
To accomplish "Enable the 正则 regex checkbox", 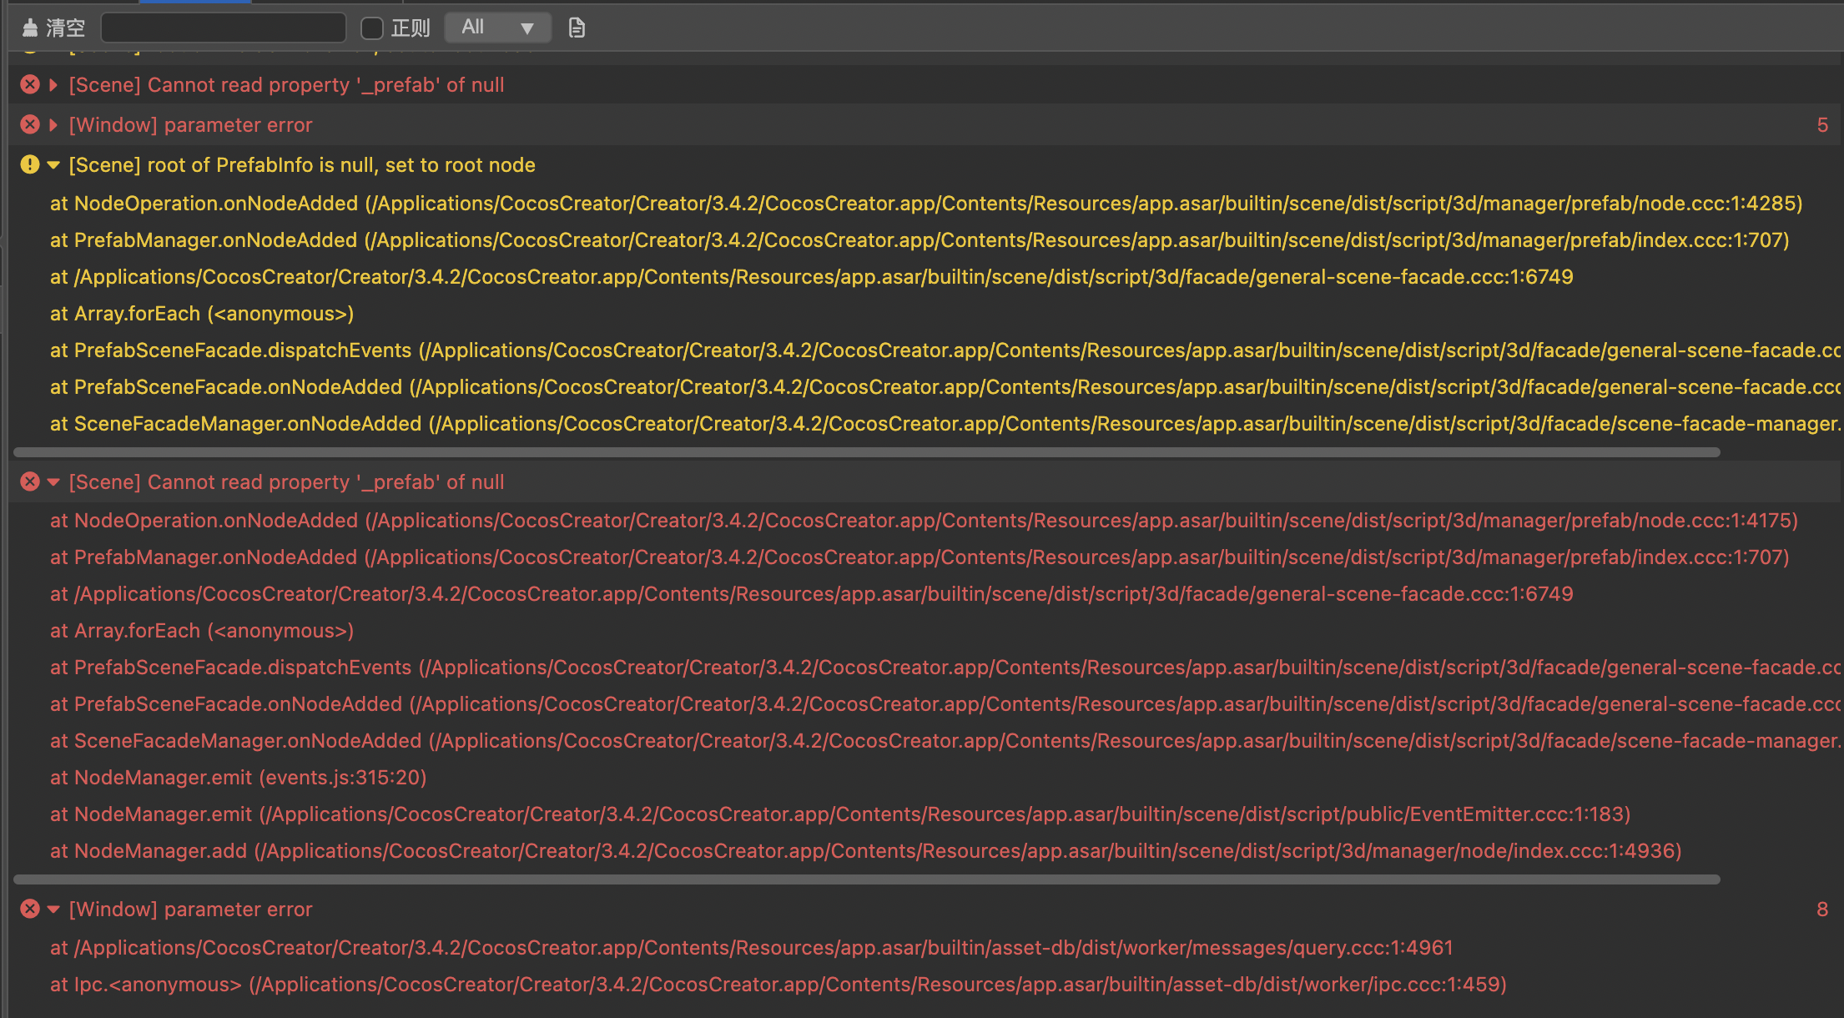I will [372, 28].
